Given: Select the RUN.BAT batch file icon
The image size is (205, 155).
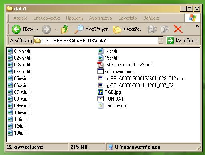Looking at the screenshot, I should [x=100, y=99].
